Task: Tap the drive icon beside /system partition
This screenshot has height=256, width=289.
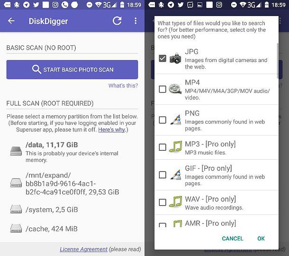Action: coord(16,209)
